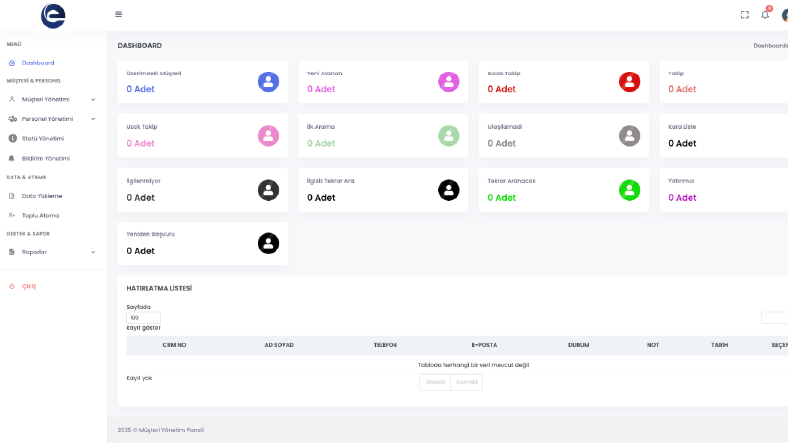Click the Tekrar Aranacak 0 Adet value
Viewport: 788px width, 443px height.
click(502, 198)
